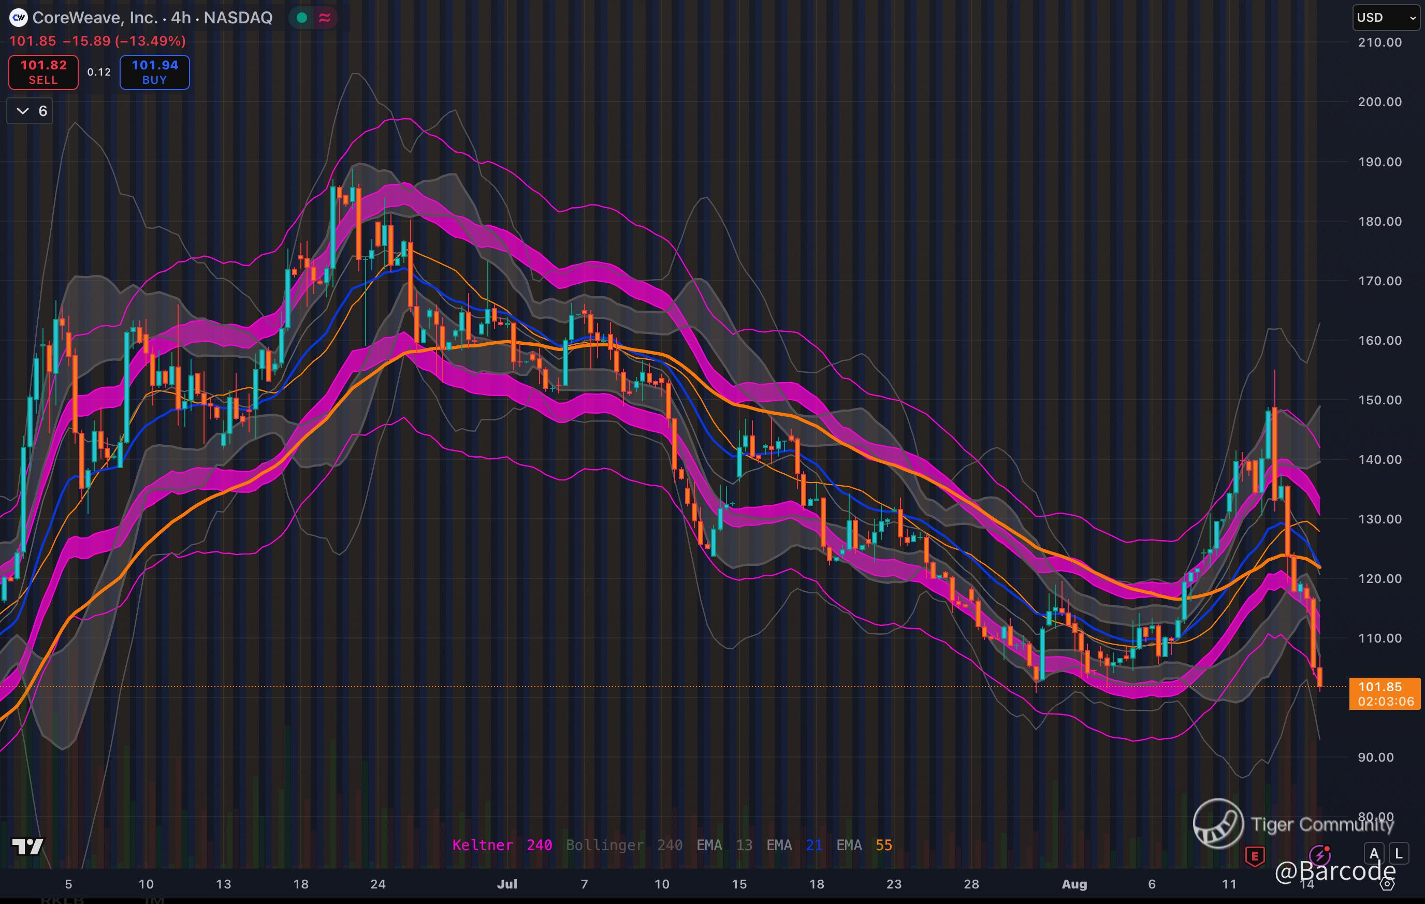The image size is (1425, 904).
Task: Click the SELL 101.82 button
Action: [x=43, y=72]
